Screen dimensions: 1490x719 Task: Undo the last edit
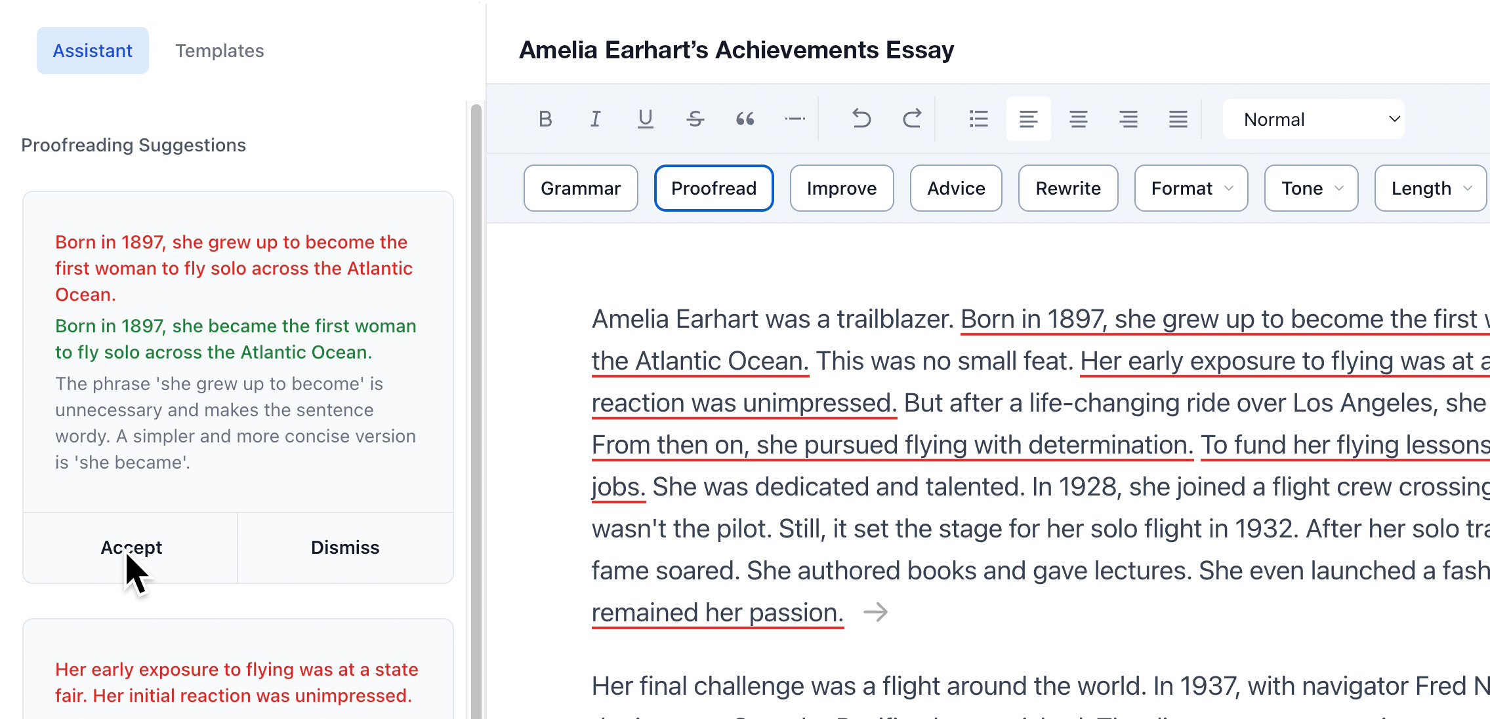(x=861, y=119)
